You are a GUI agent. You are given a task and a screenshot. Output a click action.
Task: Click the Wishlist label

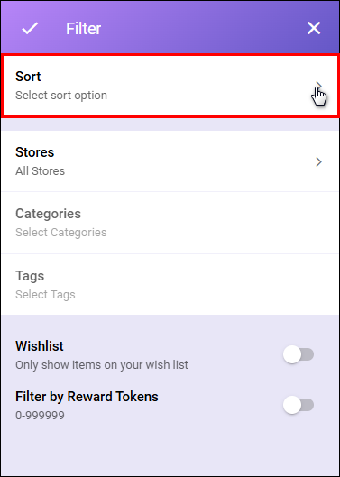pos(40,346)
